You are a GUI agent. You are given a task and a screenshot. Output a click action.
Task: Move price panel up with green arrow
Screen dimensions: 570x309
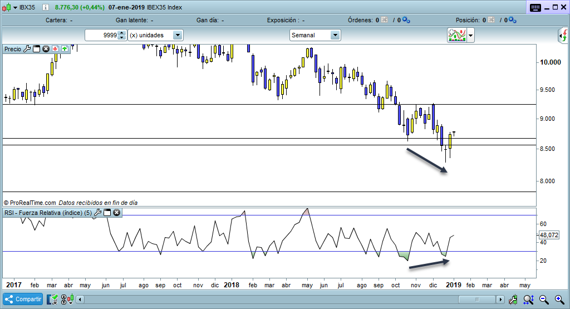point(65,49)
